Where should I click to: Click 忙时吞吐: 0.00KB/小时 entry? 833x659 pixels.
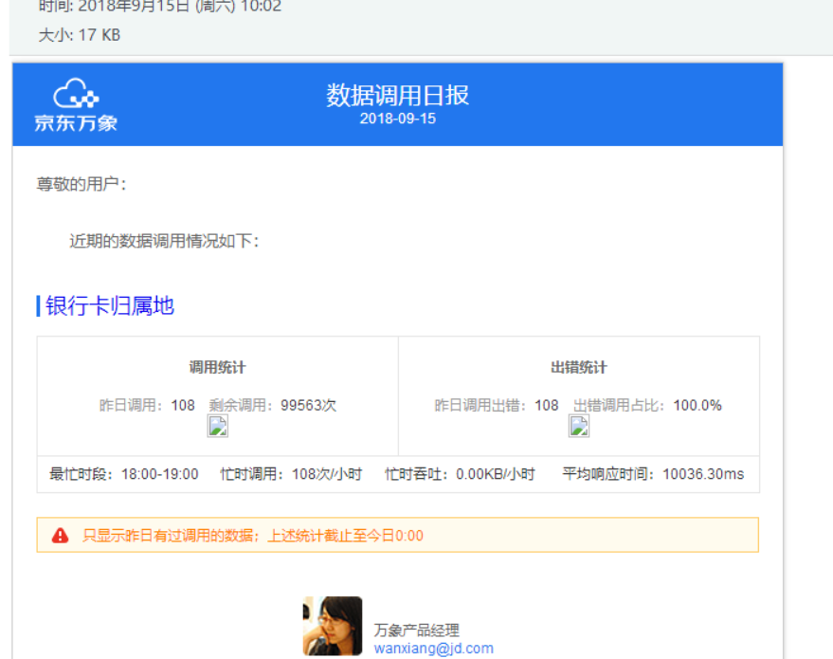[x=460, y=474]
